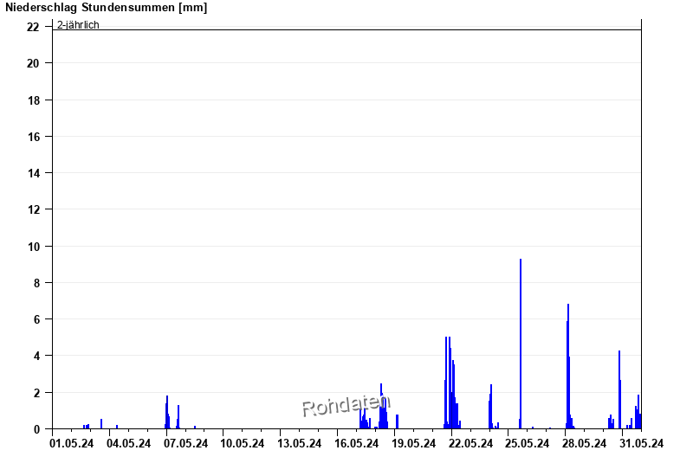Select the 04.05.24 date label
This screenshot has width=693, height=476.
[128, 444]
